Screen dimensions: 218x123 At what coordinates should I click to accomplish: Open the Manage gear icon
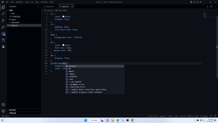coord(3,111)
